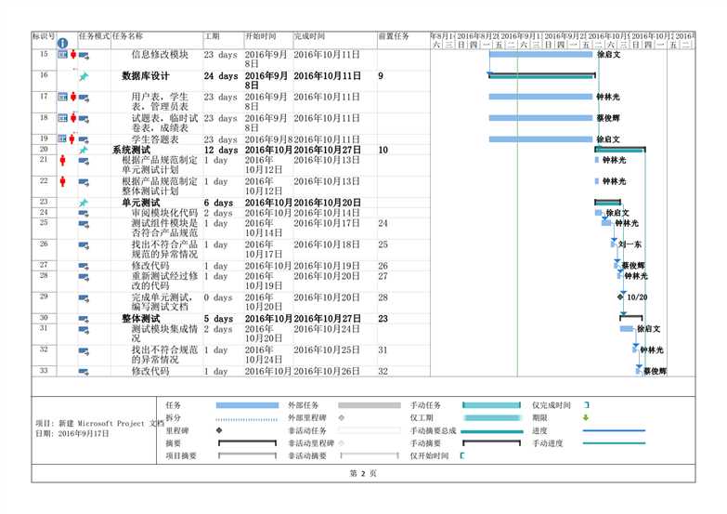Select the 前置任务 column header
This screenshot has width=727, height=514.
coord(394,36)
